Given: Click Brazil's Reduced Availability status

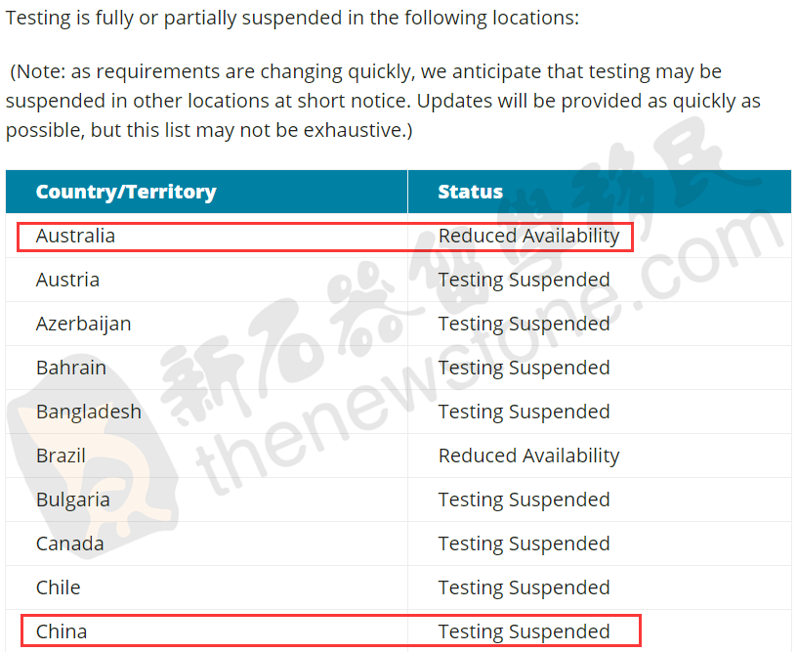Looking at the screenshot, I should [x=528, y=456].
